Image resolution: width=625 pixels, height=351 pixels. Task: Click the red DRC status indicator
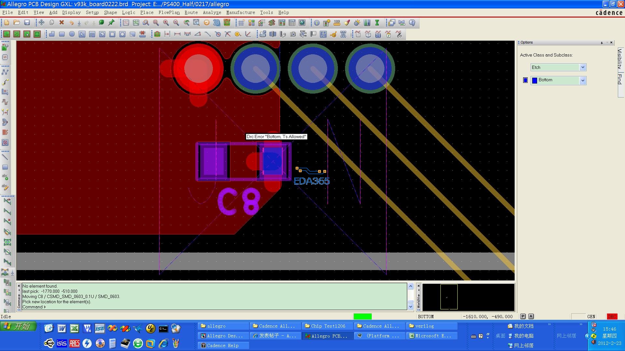tap(612, 316)
